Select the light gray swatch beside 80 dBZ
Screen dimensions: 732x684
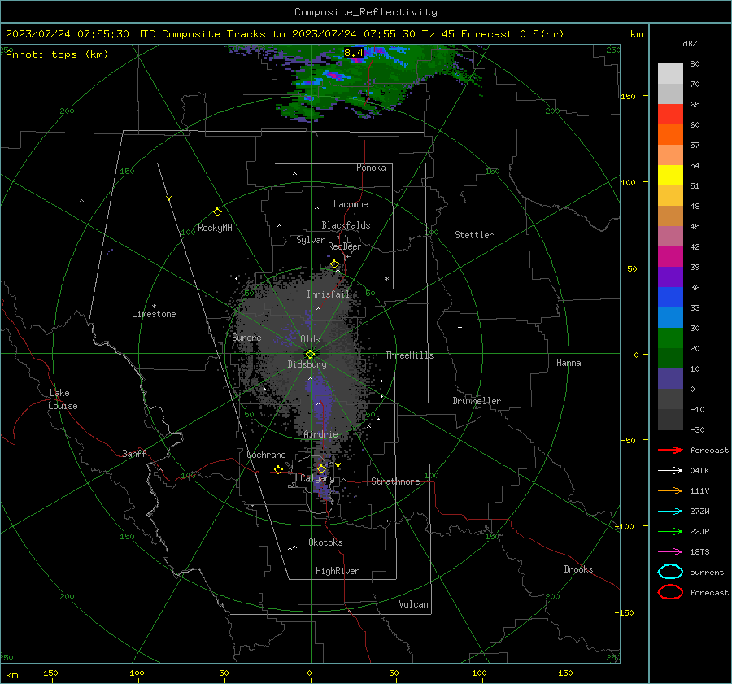pyautogui.click(x=670, y=74)
